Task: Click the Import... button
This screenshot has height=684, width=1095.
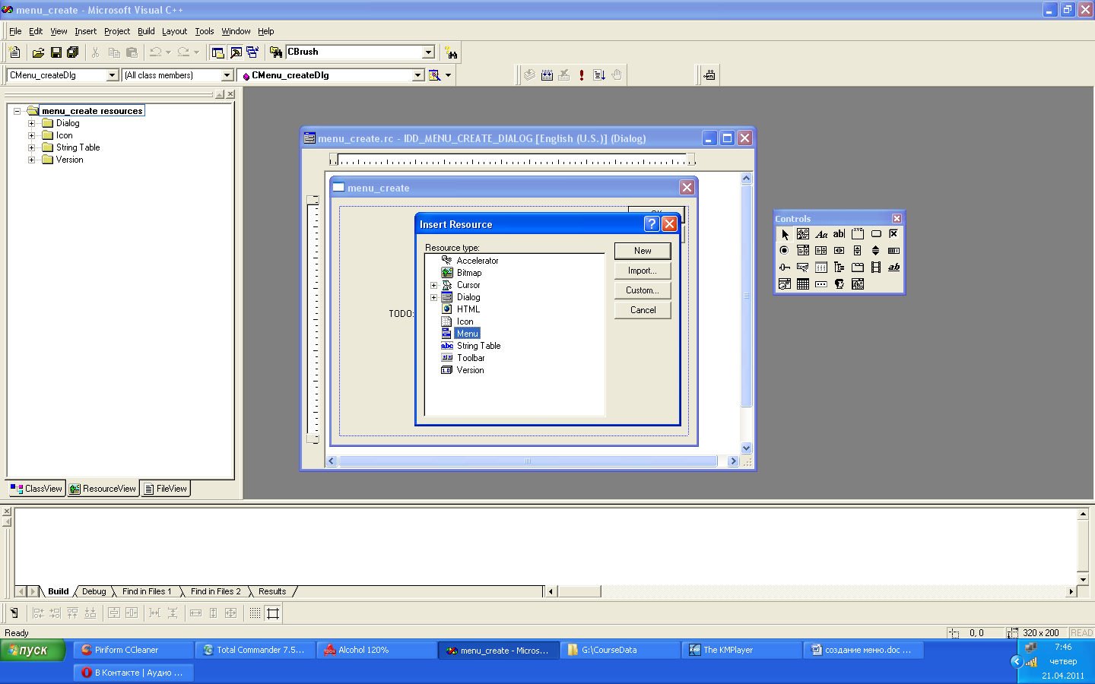Action: 643,271
